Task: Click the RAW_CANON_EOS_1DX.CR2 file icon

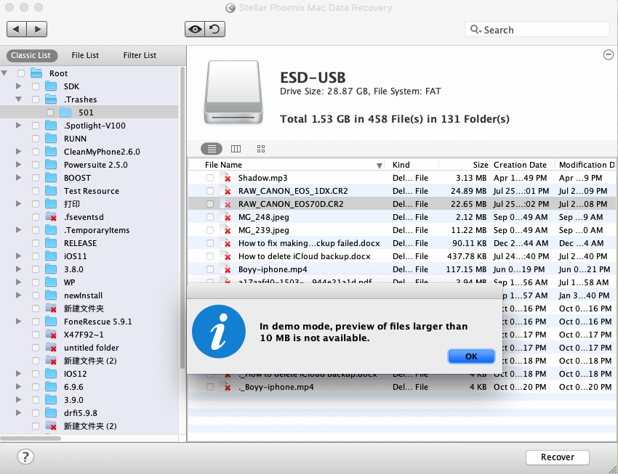Action: (225, 191)
